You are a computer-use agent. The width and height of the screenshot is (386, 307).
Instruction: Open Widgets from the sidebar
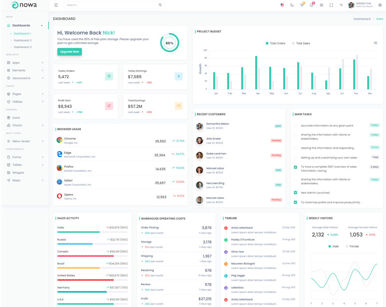tap(18, 173)
